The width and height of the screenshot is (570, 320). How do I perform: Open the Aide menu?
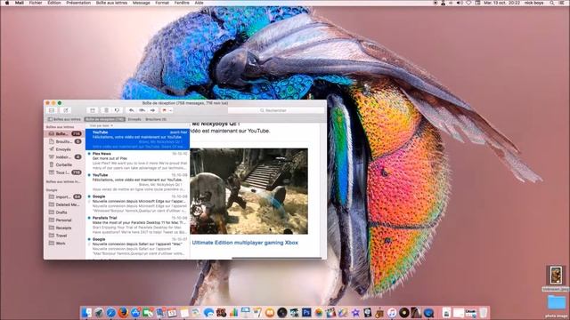coord(199,3)
